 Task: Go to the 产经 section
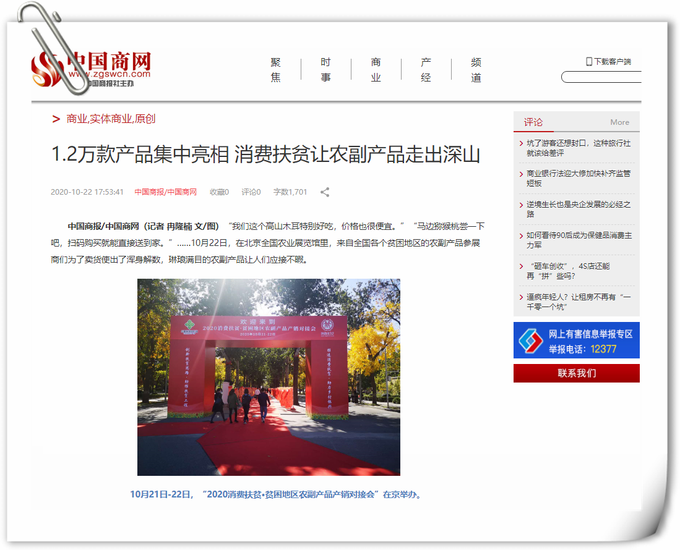(x=426, y=70)
